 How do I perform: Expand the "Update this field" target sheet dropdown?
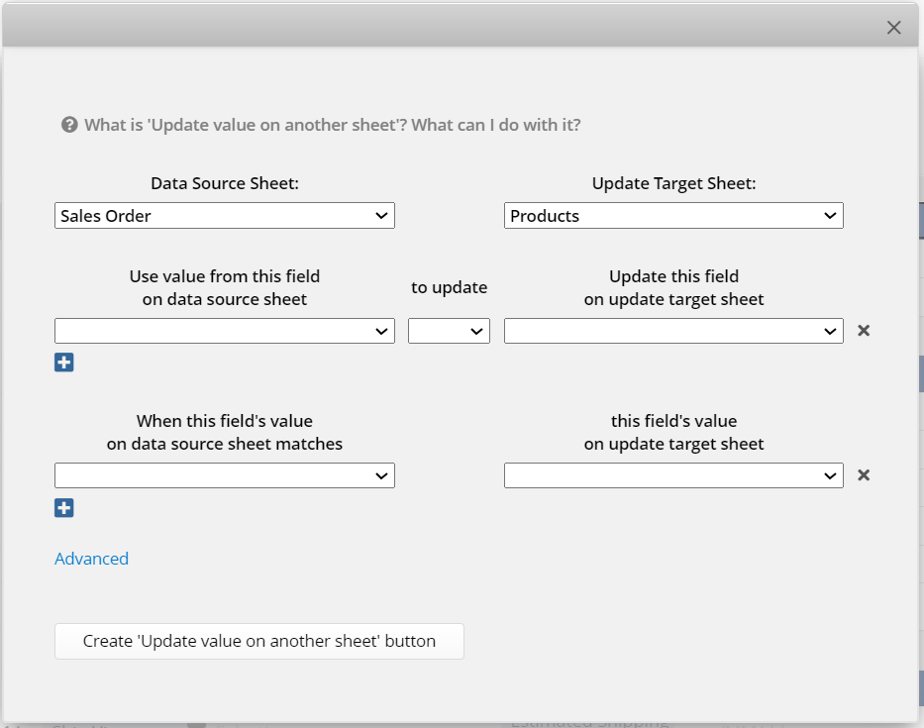click(x=673, y=331)
